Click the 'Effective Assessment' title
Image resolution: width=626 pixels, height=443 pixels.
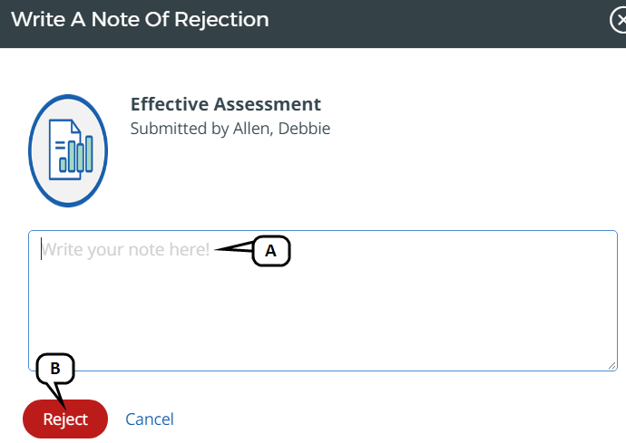click(226, 105)
